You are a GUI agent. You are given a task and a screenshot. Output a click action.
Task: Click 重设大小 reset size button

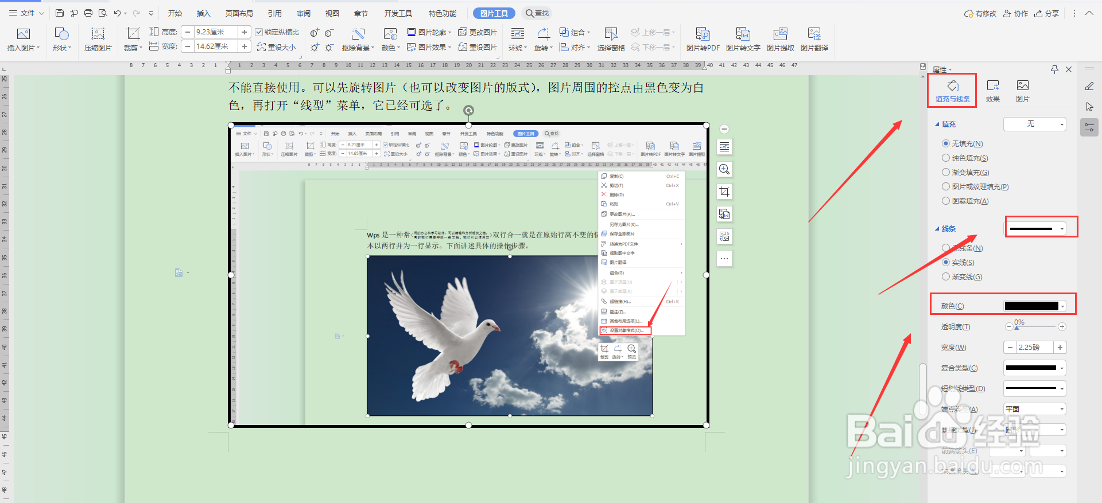coord(277,48)
